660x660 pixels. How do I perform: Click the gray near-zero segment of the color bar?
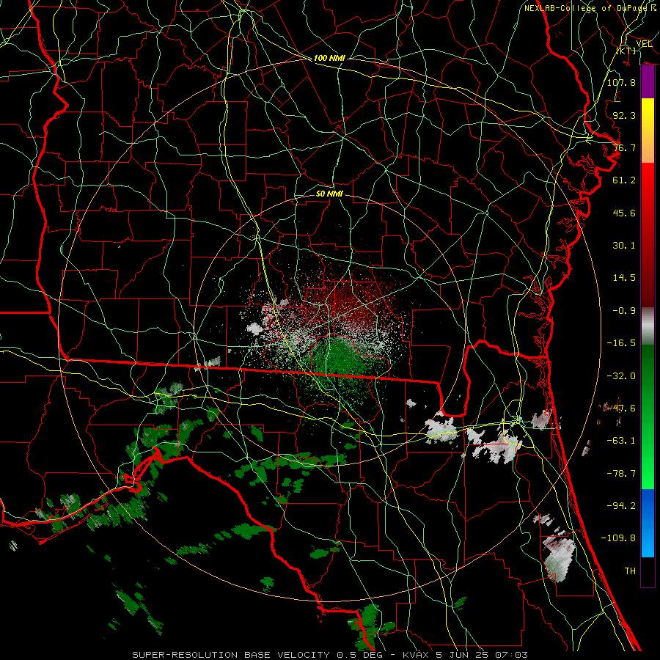click(x=648, y=326)
